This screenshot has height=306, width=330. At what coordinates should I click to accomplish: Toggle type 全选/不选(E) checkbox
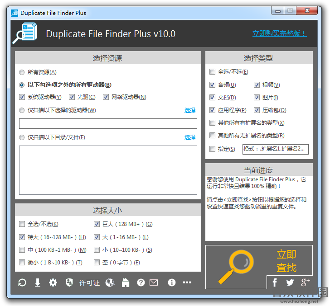(x=212, y=72)
